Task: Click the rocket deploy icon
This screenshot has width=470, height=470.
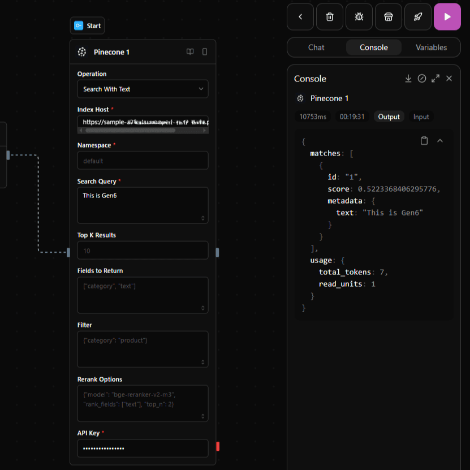Action: (x=418, y=17)
